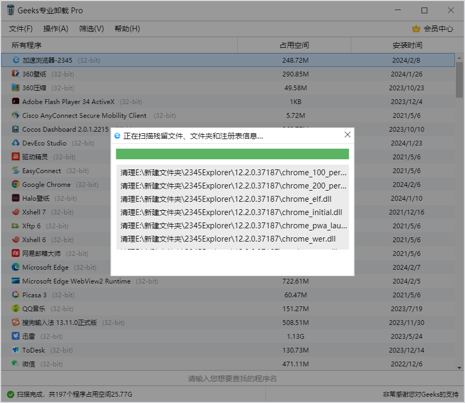Click the 248.72M size cell
Image resolution: width=465 pixels, height=403 pixels.
coord(295,60)
